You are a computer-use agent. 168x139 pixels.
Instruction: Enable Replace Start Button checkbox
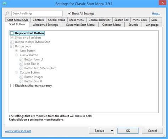click(x=12, y=33)
